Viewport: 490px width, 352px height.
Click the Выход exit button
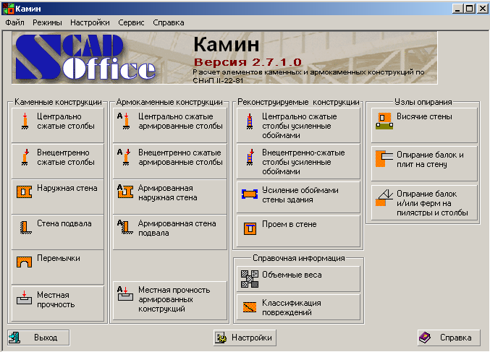(x=38, y=338)
